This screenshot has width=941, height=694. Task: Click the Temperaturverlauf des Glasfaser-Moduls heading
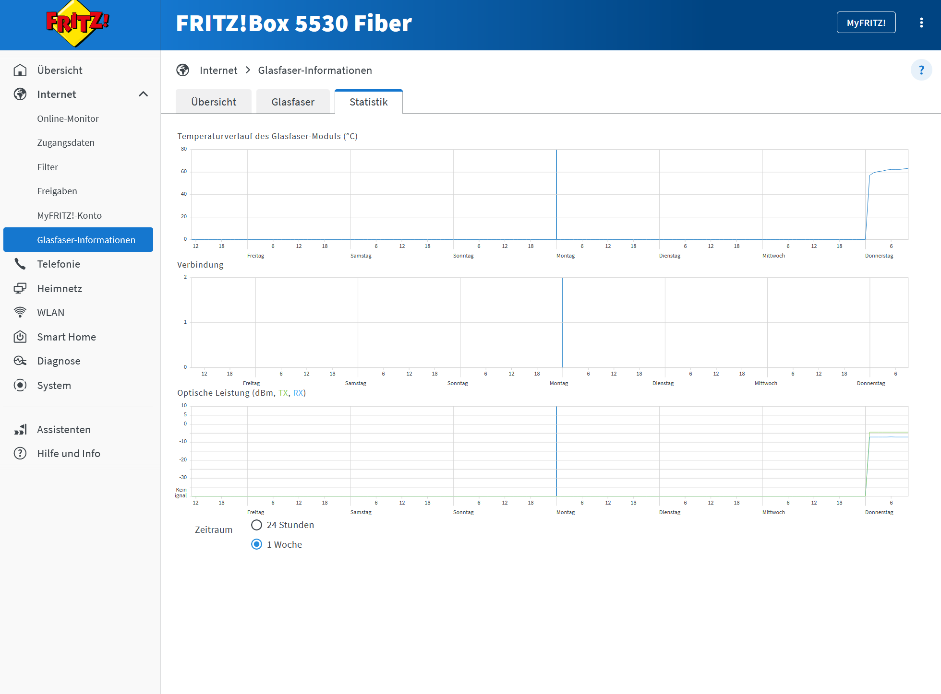[x=267, y=136]
